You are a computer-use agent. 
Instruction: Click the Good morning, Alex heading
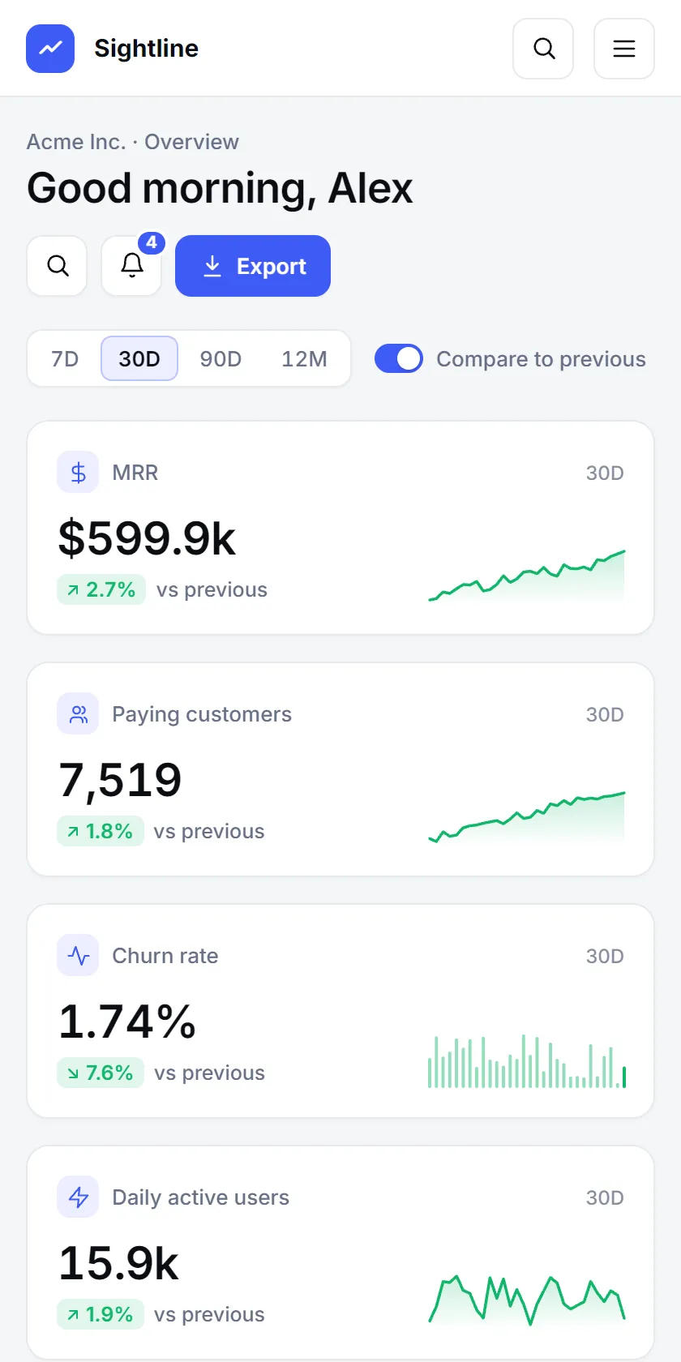220,188
